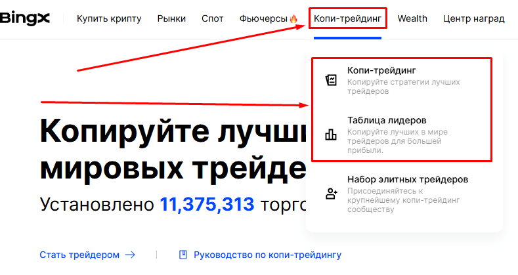
Task: Open the Рынки nav item
Action: 171,19
